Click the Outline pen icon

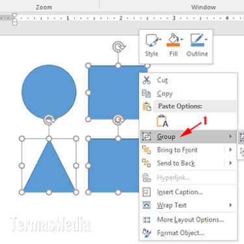click(197, 40)
